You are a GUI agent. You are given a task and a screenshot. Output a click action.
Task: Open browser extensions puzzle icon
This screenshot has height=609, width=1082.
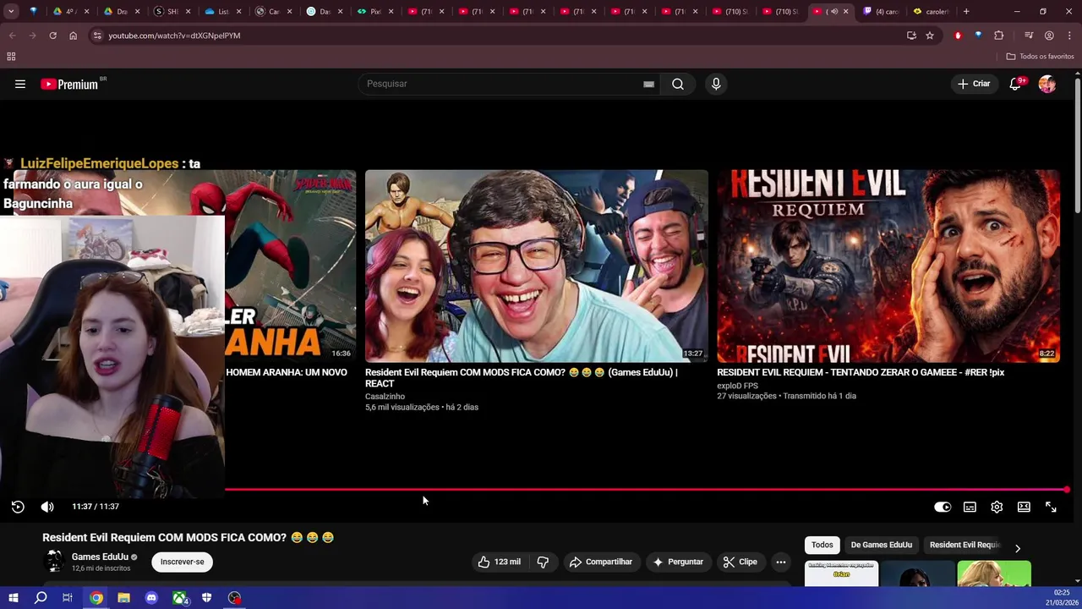coord(999,36)
